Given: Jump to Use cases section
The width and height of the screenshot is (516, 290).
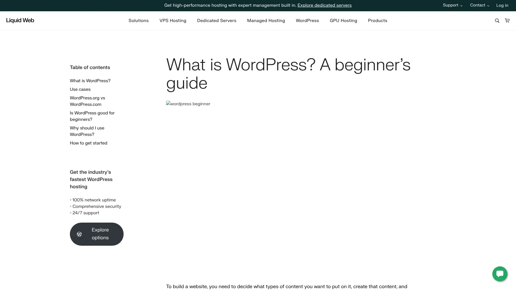Looking at the screenshot, I should [80, 89].
